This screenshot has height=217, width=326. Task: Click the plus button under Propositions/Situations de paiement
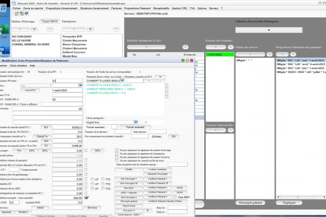point(282,54)
